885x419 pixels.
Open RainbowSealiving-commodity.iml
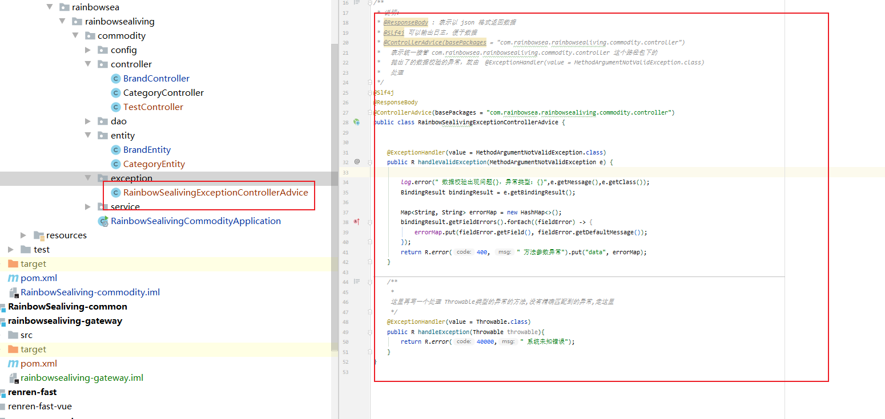[x=90, y=292]
